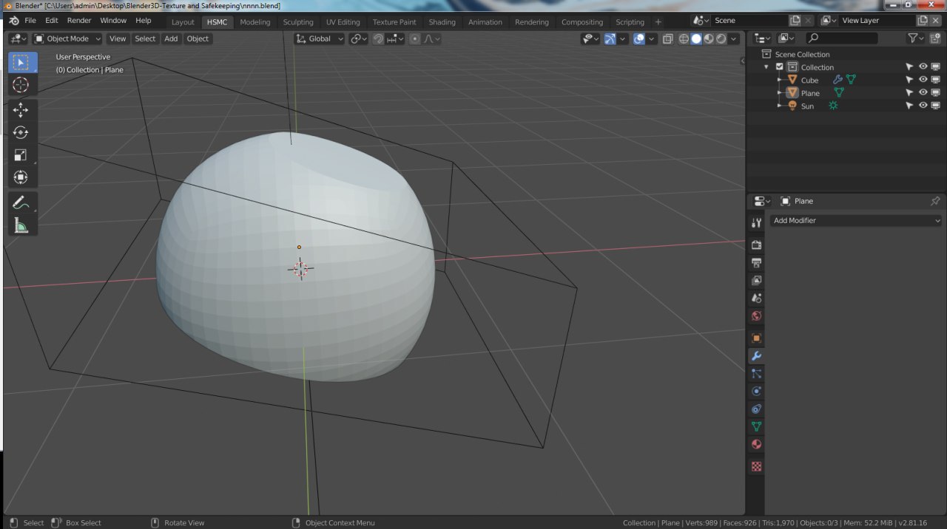Screen dimensions: 947x529
Task: Toggle Collection exclude checkbox in outliner
Action: 779,66
